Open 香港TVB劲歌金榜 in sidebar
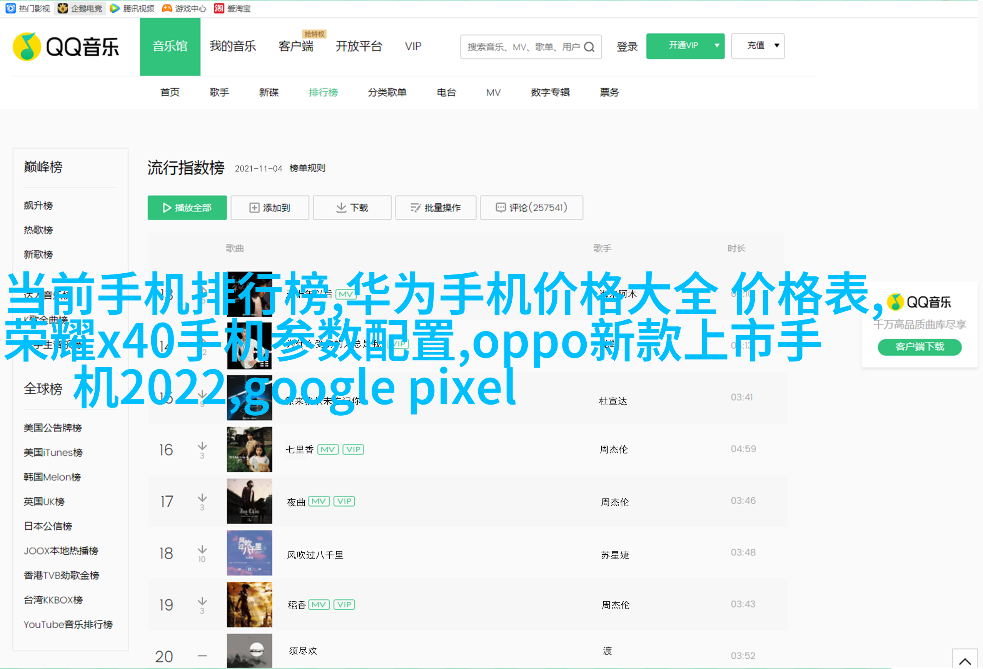Screen dimensions: 983x669 [x=61, y=575]
